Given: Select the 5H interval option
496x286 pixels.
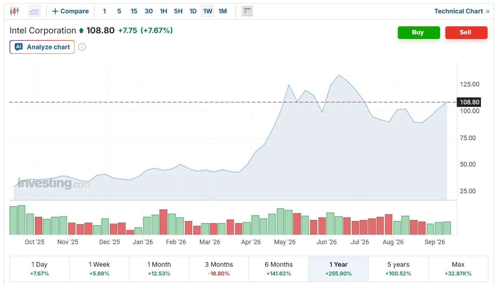Looking at the screenshot, I should point(178,11).
